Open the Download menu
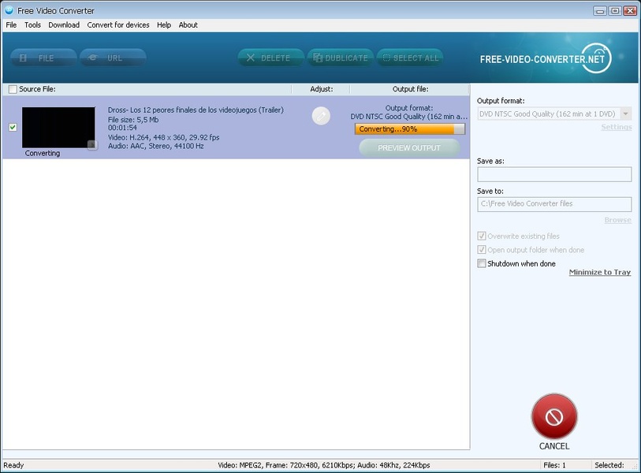This screenshot has height=473, width=641. [x=64, y=25]
